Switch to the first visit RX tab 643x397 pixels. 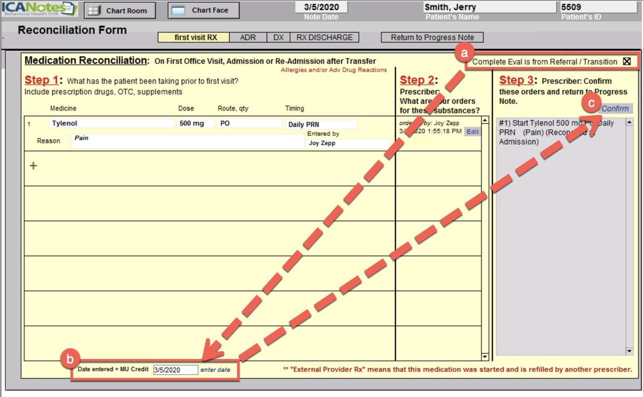pyautogui.click(x=194, y=37)
